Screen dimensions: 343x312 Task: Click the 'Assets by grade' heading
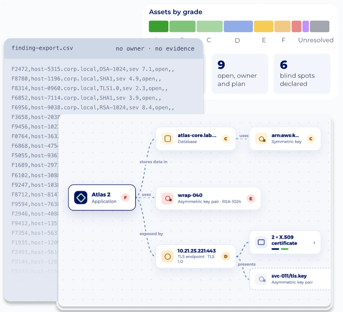(x=175, y=12)
